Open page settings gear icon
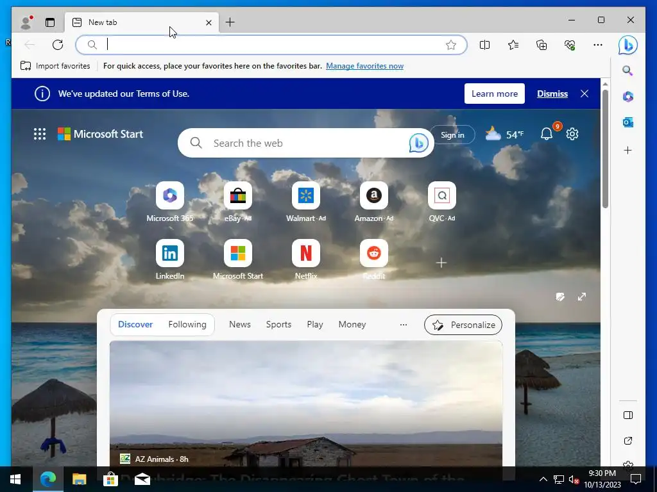The height and width of the screenshot is (492, 657). 572,134
